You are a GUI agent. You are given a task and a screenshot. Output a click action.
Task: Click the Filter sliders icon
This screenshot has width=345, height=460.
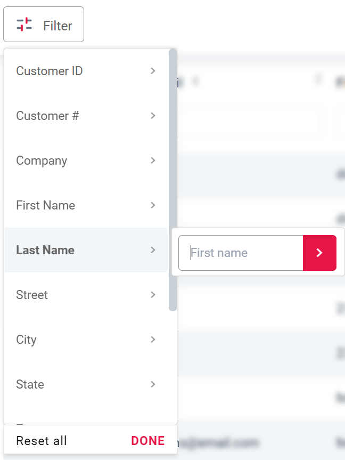pos(24,25)
